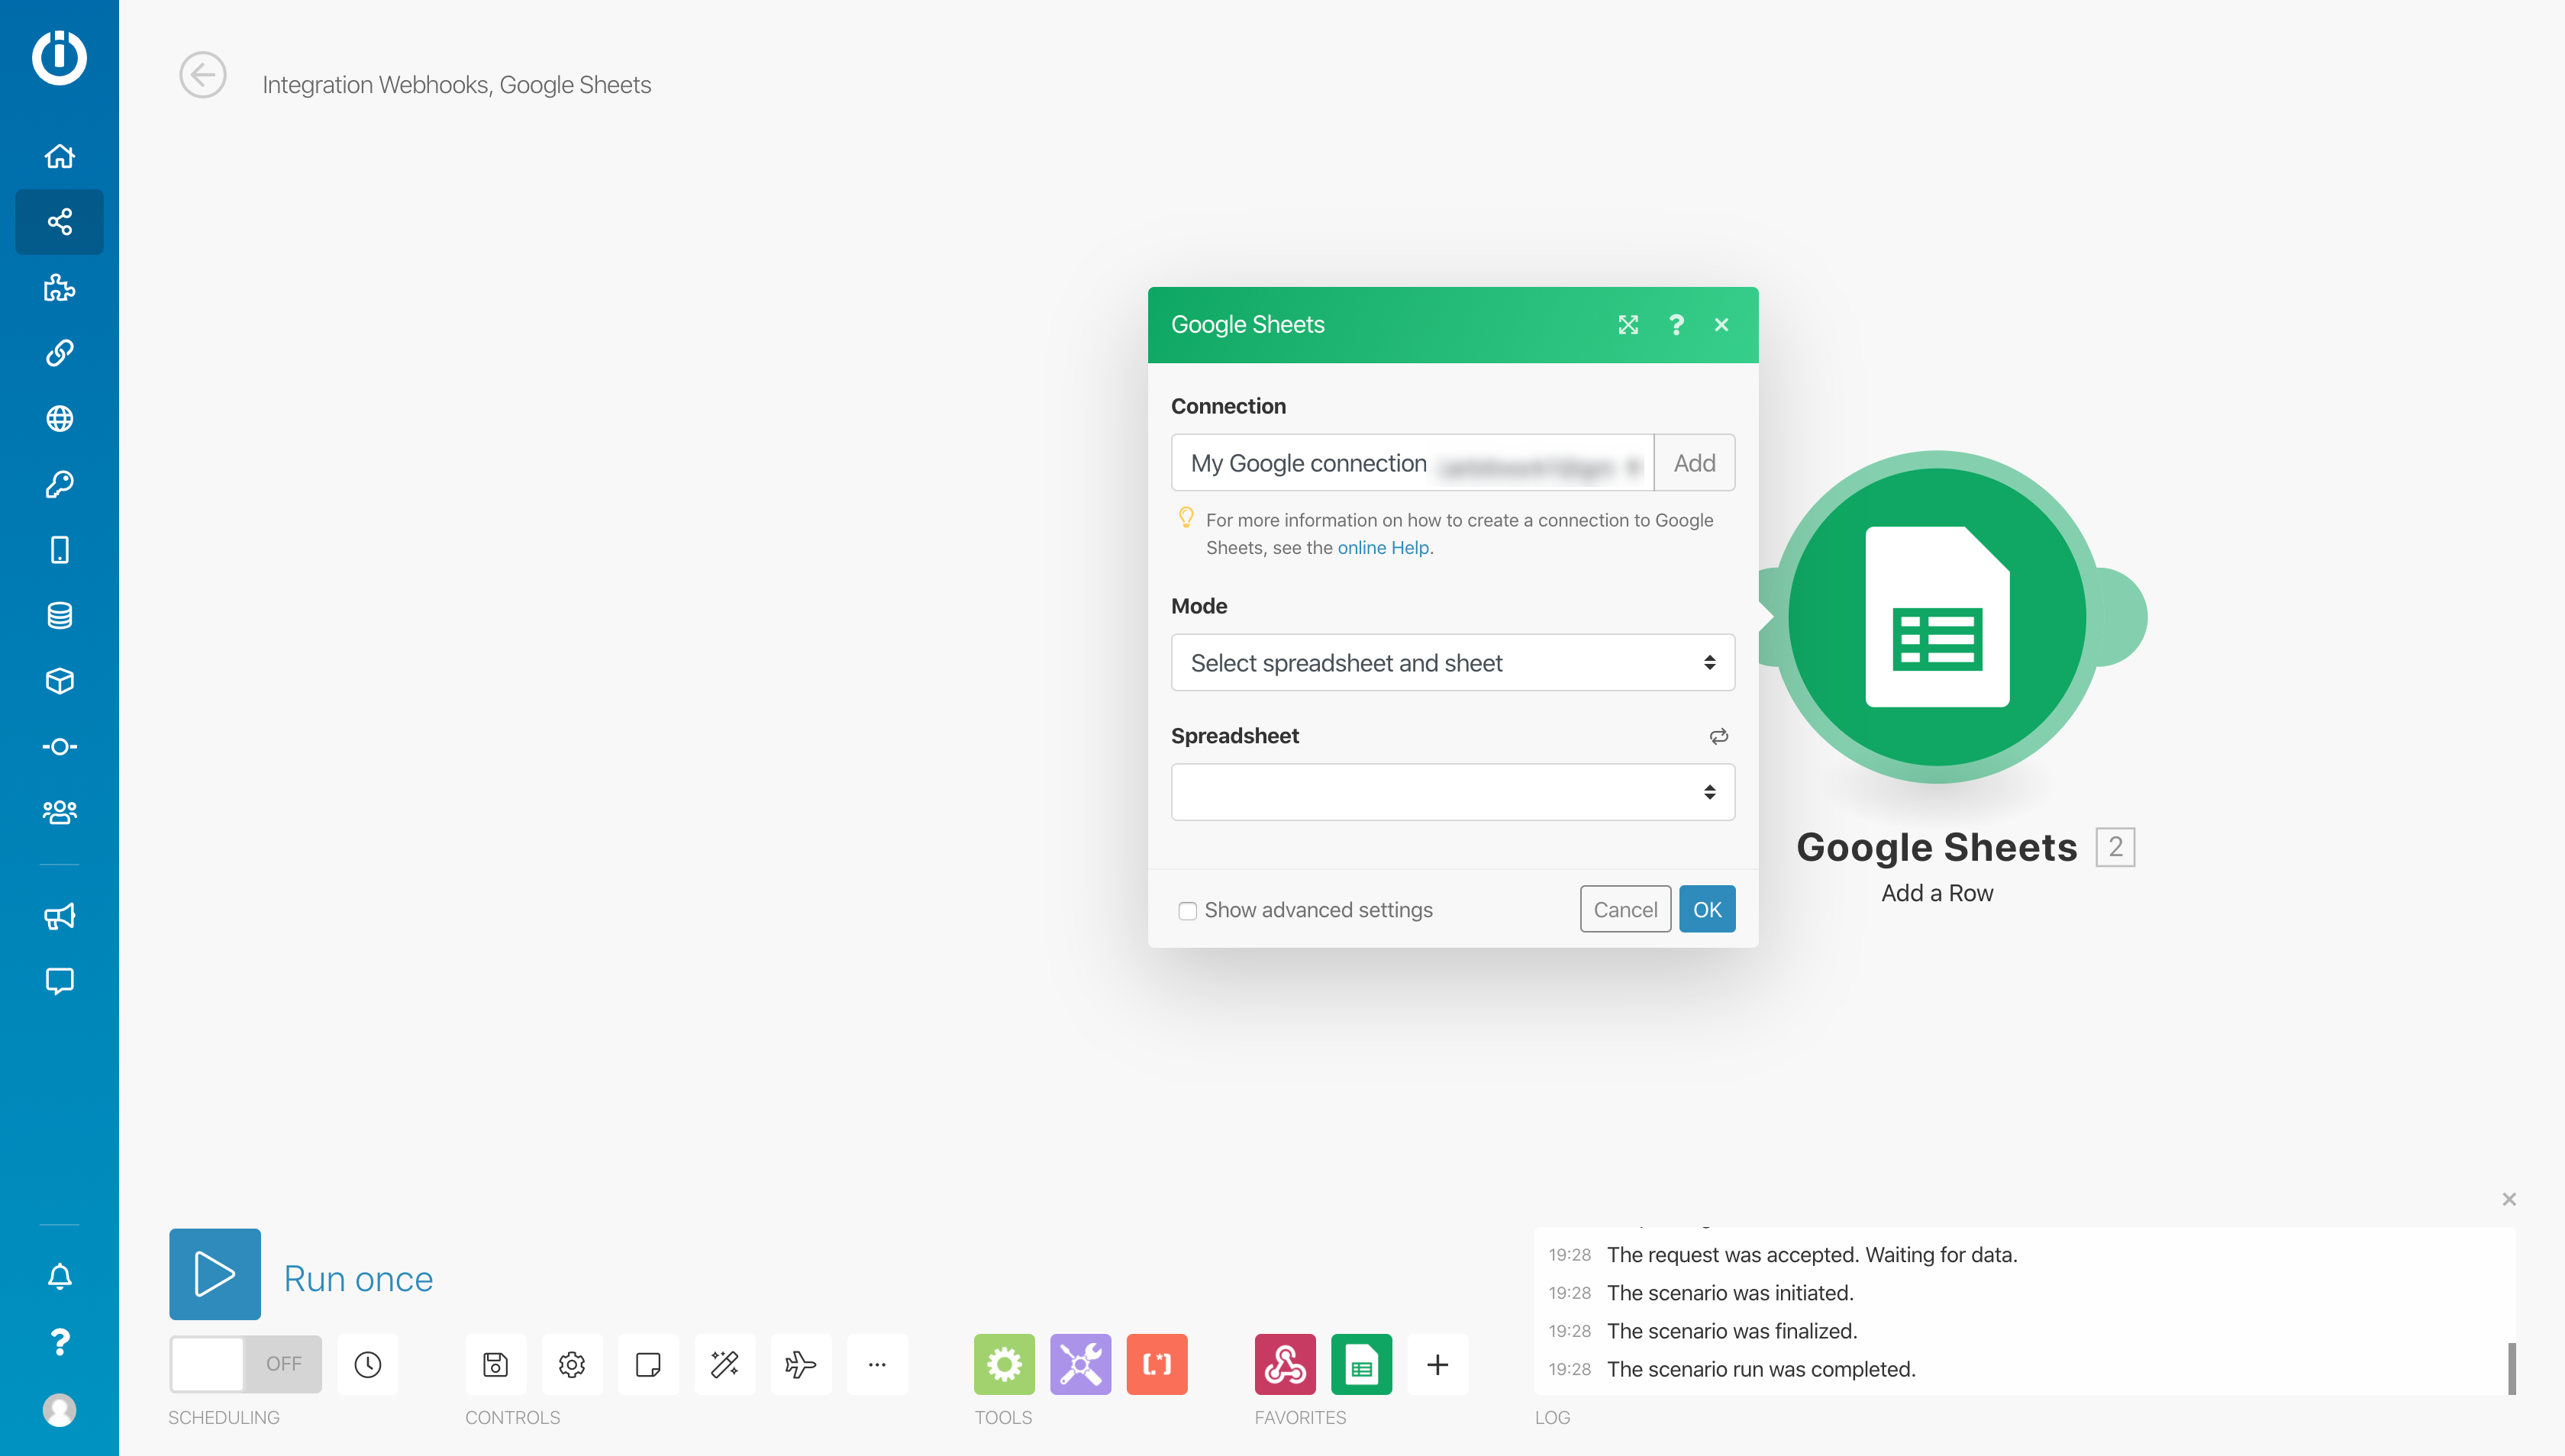Image resolution: width=2565 pixels, height=1456 pixels.
Task: Save the scenario with the disk icon
Action: point(495,1364)
